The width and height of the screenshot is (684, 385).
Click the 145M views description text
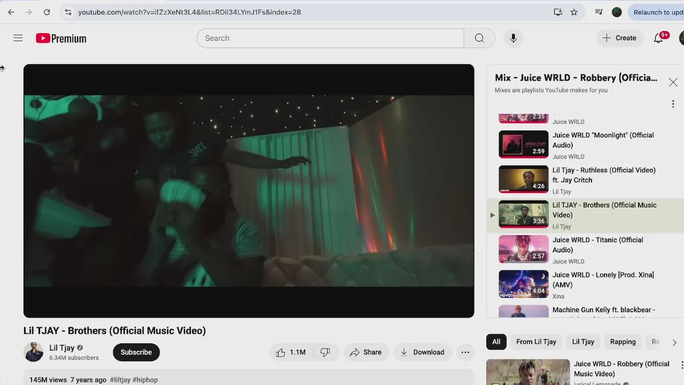[x=48, y=380]
